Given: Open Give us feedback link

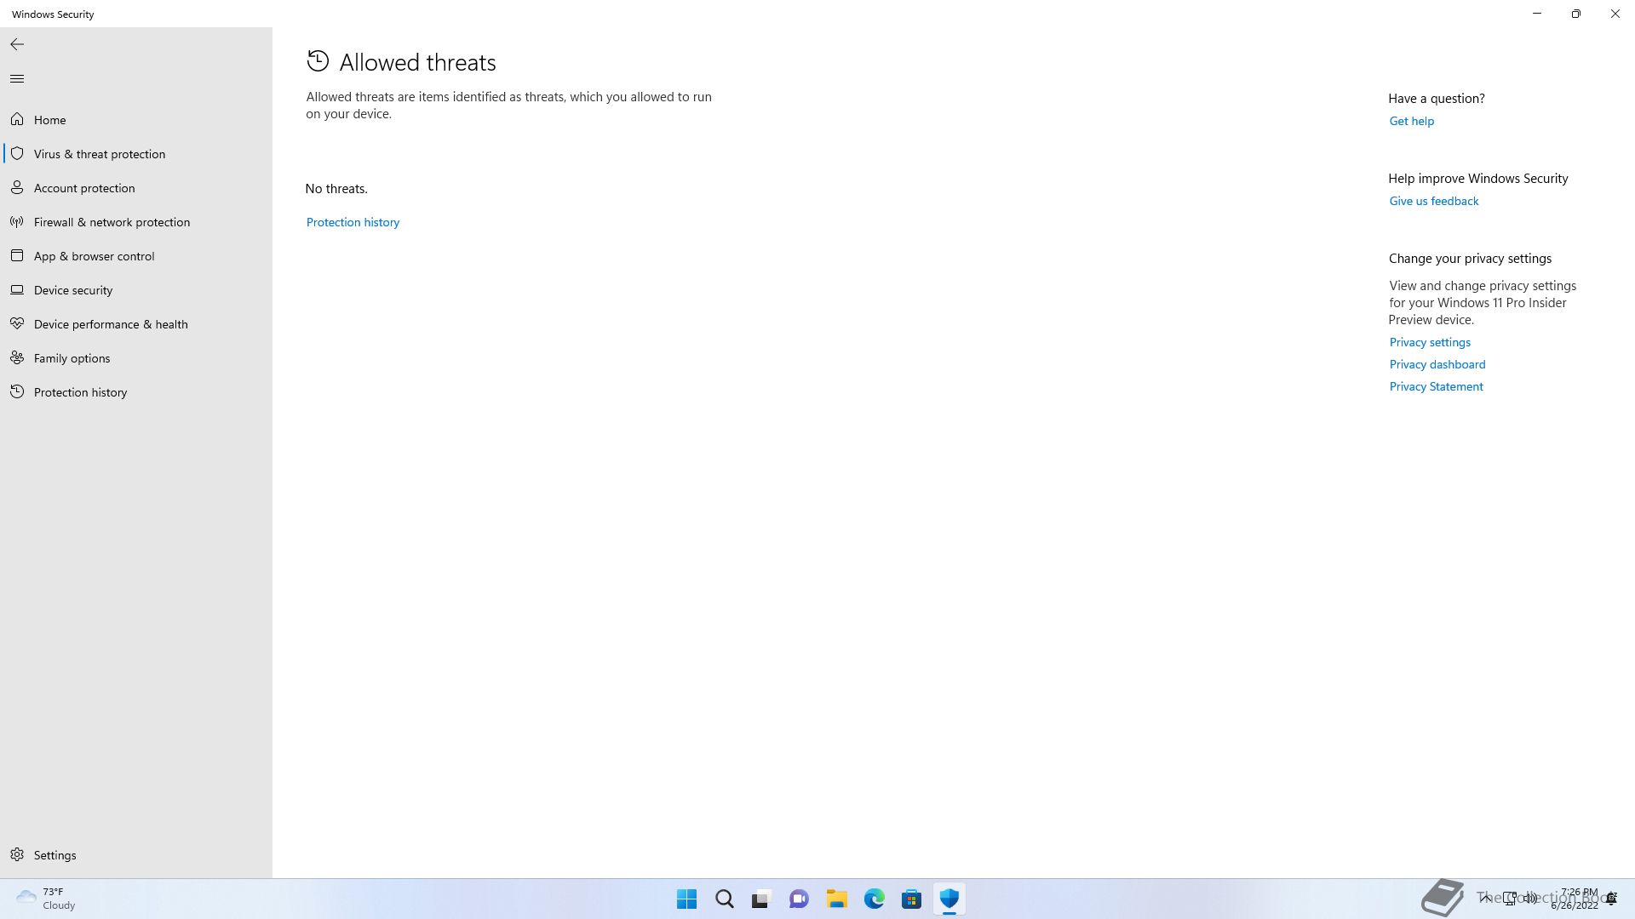Looking at the screenshot, I should point(1434,201).
